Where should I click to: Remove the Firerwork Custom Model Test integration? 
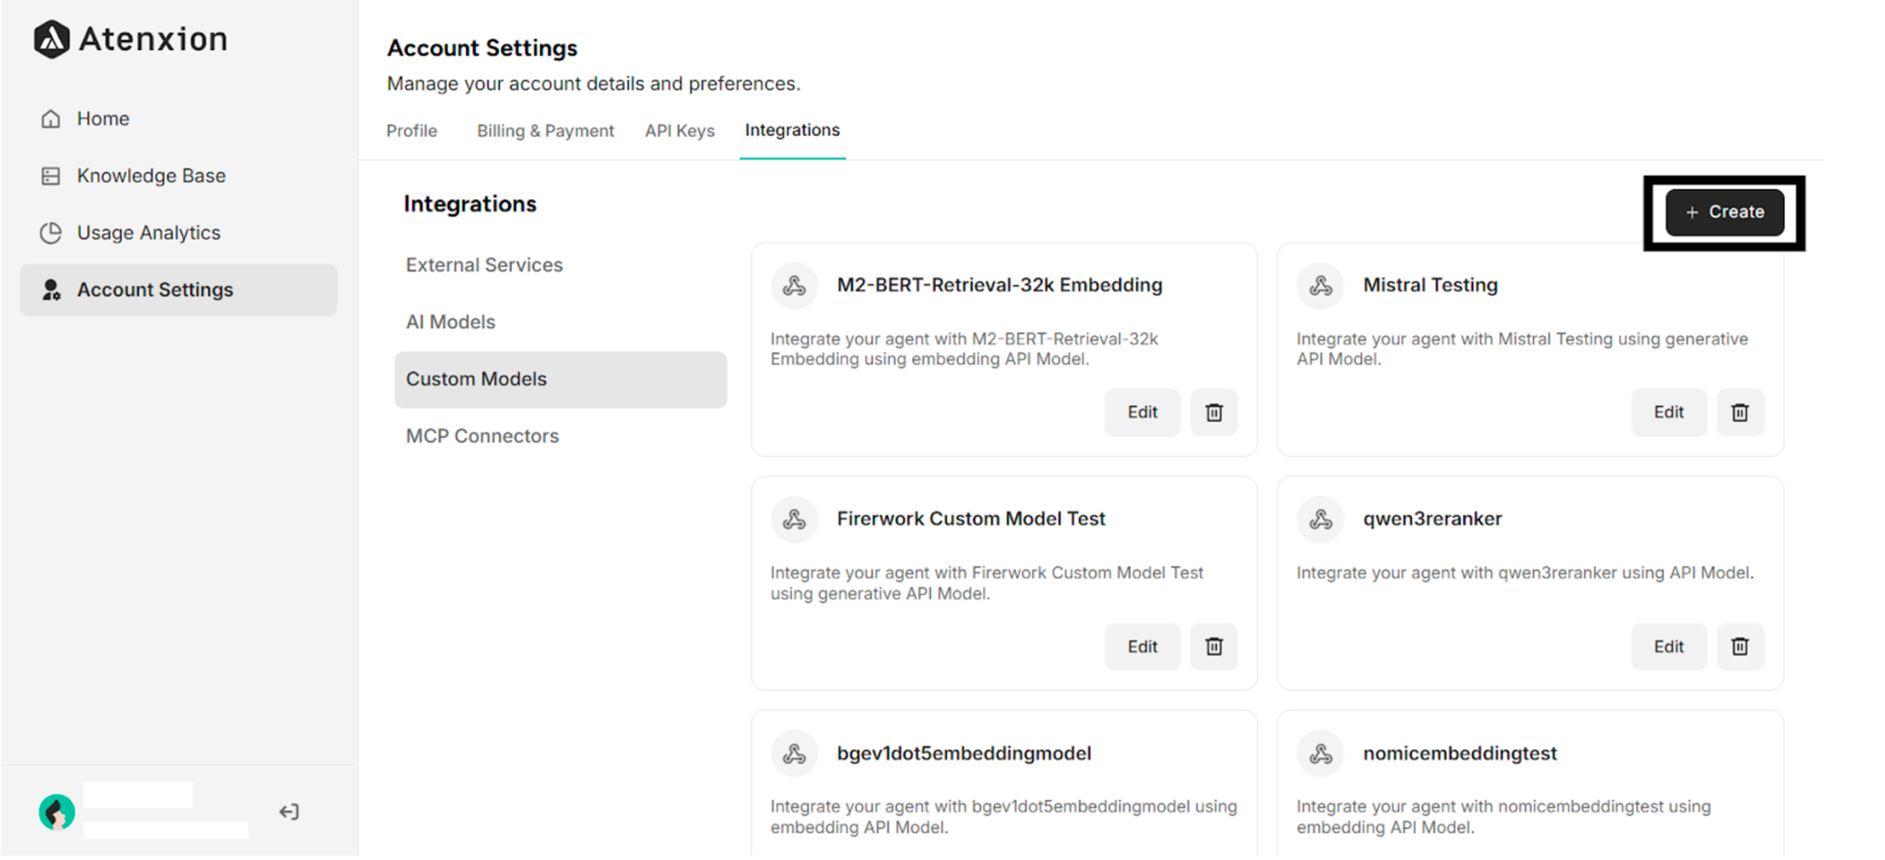point(1213,647)
